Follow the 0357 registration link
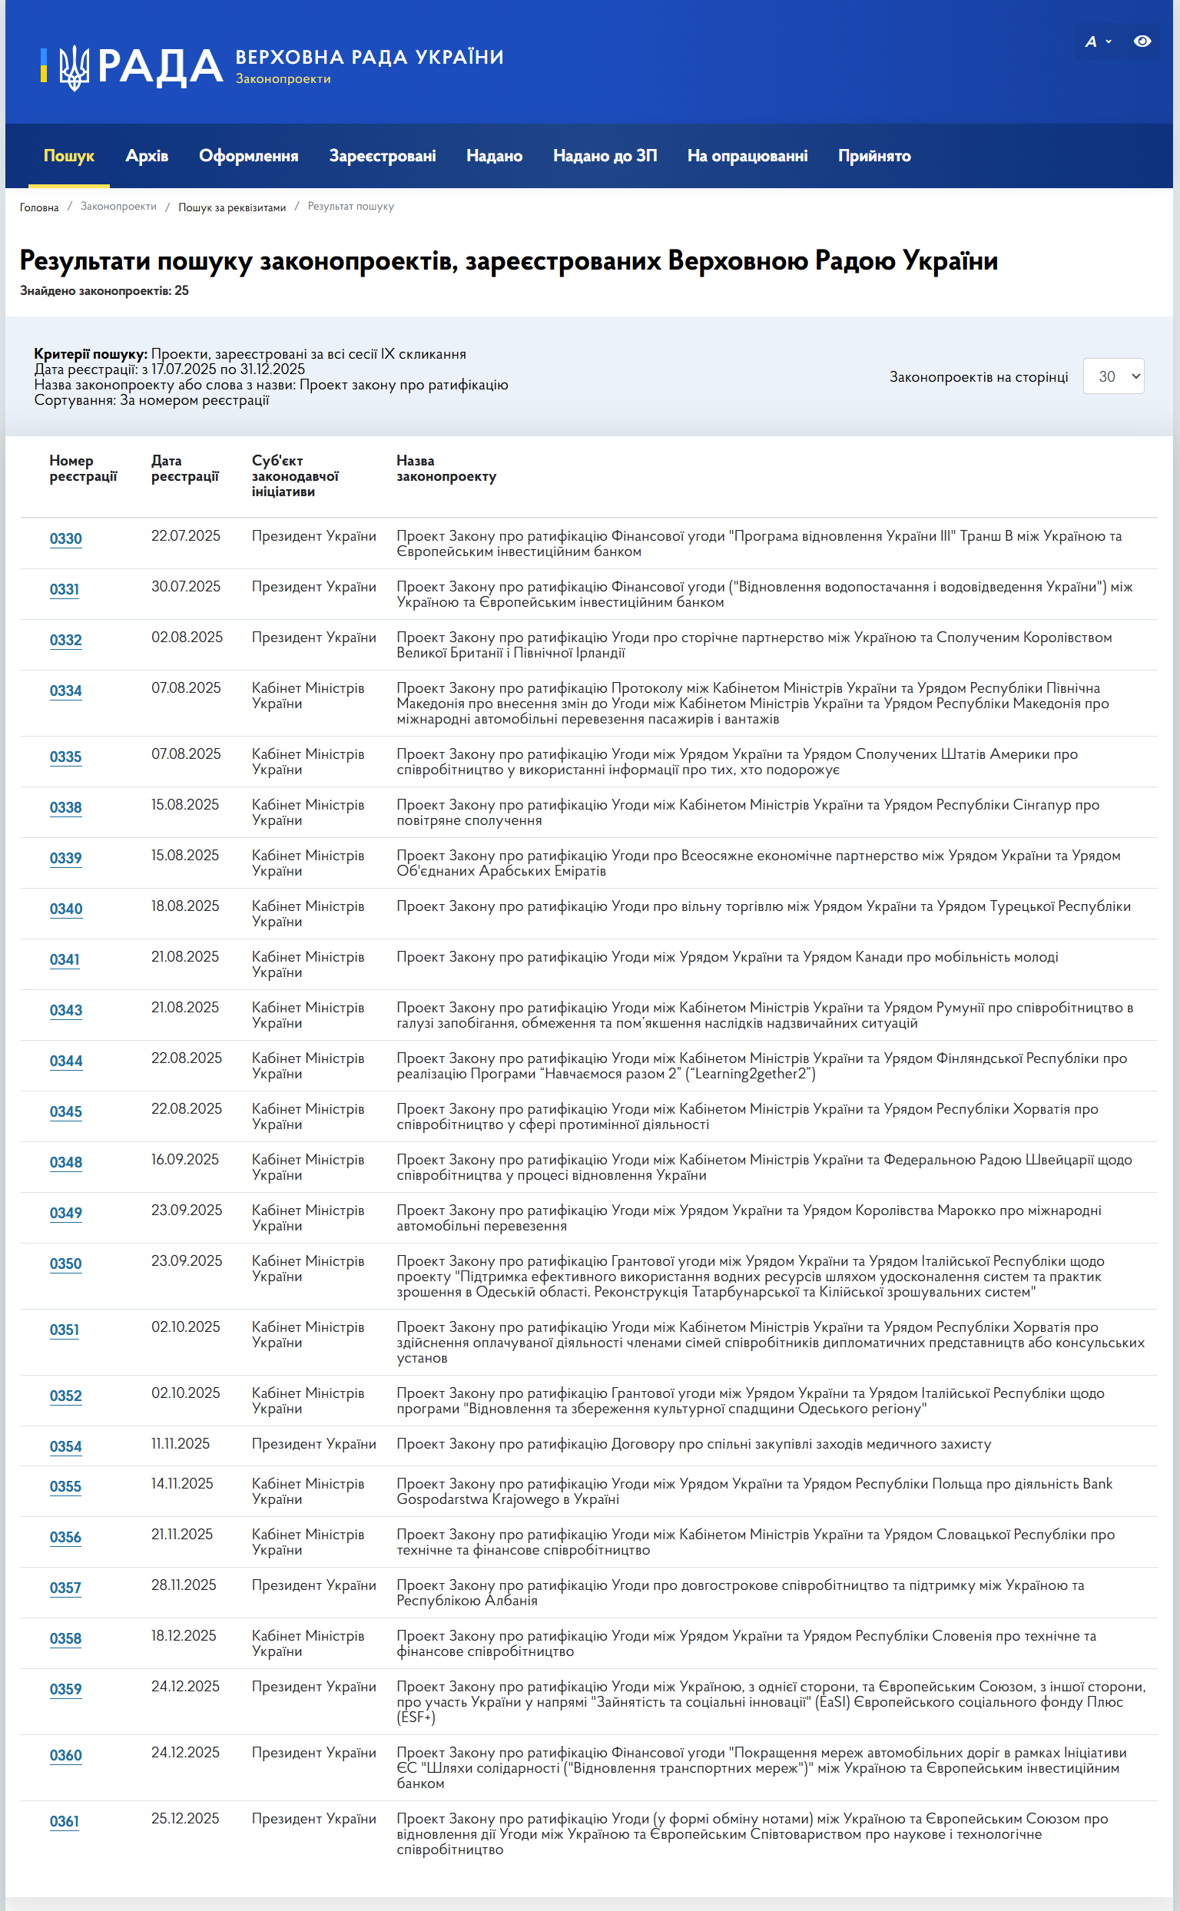 point(65,1588)
